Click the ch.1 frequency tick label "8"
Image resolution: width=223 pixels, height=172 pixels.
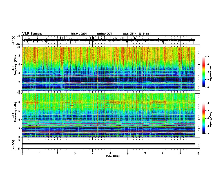pos(19,56)
